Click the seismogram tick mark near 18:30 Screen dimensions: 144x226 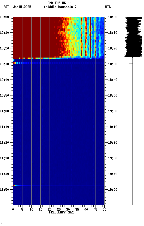click(x=131, y=64)
